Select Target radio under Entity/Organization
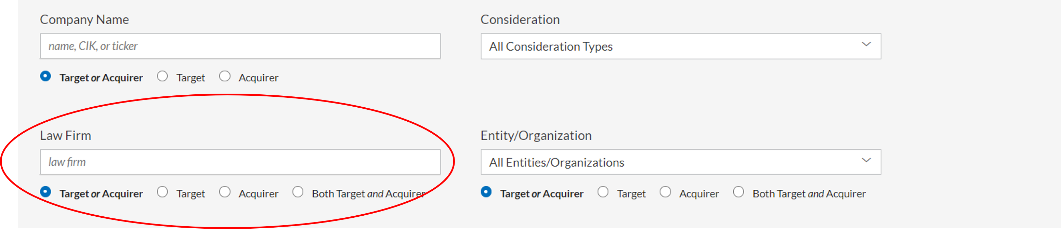Viewport: 1061px width, 229px height. [603, 192]
